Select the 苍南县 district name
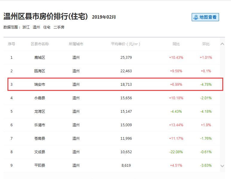Screen dimensions: 231x179 tap(39, 139)
